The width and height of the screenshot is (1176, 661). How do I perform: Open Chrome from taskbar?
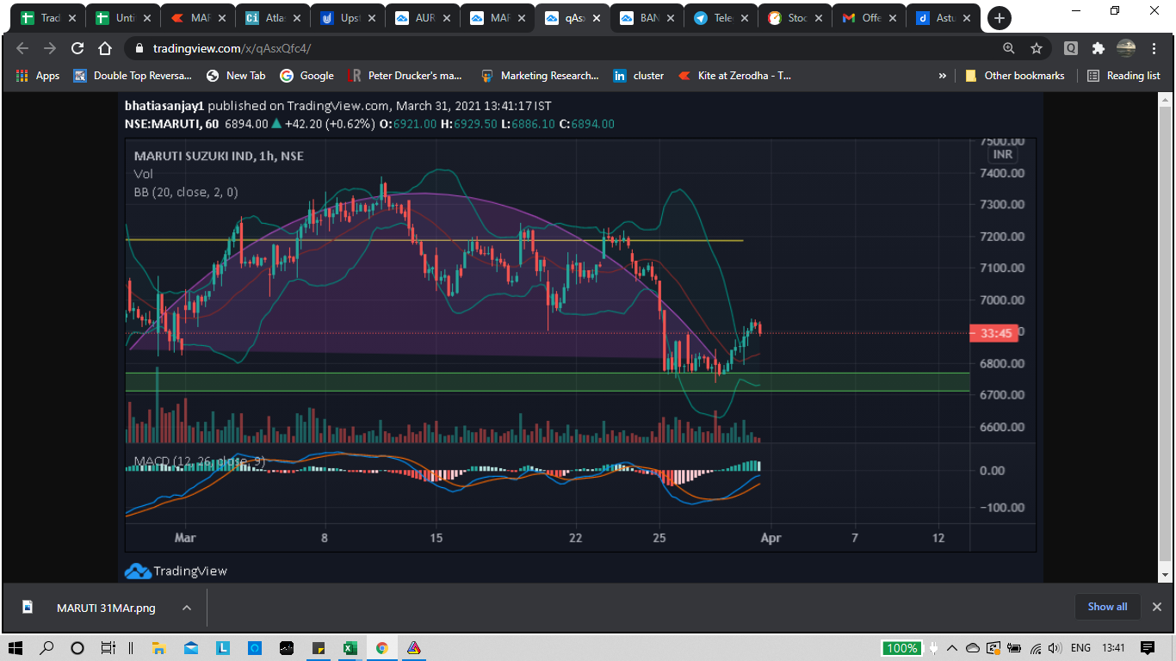pos(381,648)
